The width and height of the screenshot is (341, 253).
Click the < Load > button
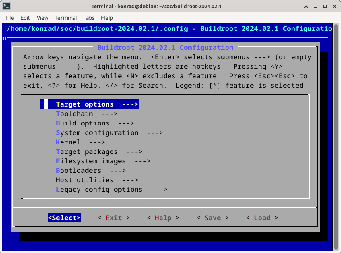point(262,218)
